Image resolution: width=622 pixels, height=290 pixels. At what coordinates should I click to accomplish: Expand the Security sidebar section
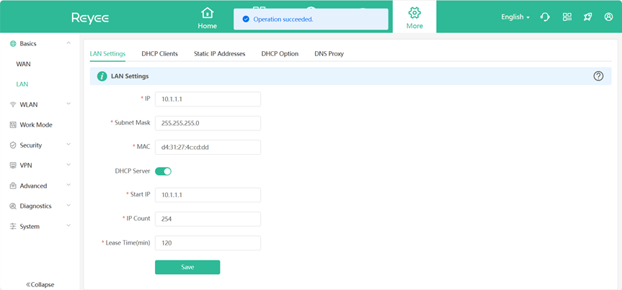tap(39, 145)
